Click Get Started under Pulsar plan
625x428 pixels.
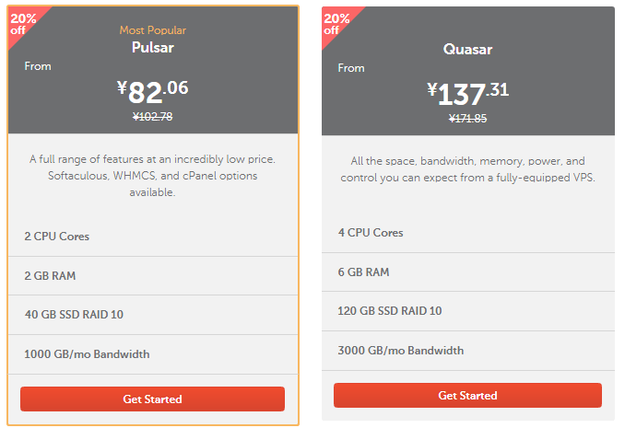tap(152, 399)
